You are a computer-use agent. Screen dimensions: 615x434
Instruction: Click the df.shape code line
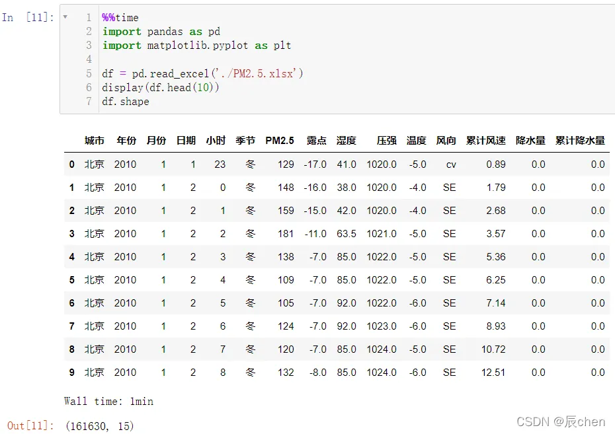126,101
